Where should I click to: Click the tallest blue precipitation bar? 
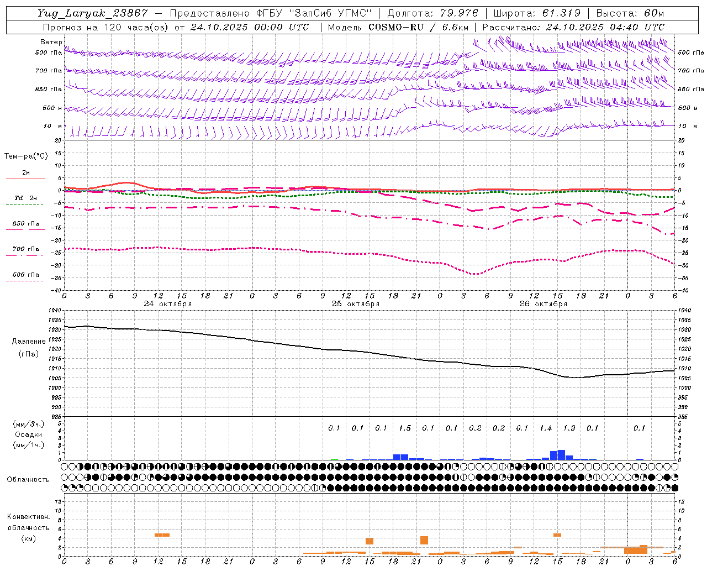pyautogui.click(x=561, y=454)
